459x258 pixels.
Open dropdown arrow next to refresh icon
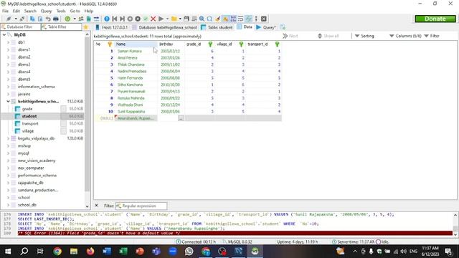(x=75, y=19)
